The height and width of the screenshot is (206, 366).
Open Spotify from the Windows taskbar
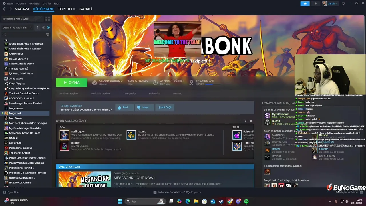pyautogui.click(x=246, y=201)
